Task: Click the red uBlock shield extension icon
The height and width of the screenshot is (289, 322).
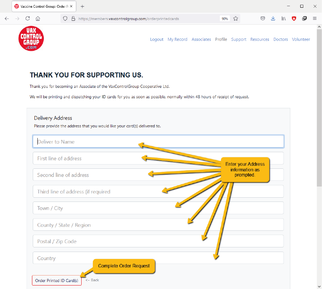Action: [x=294, y=18]
